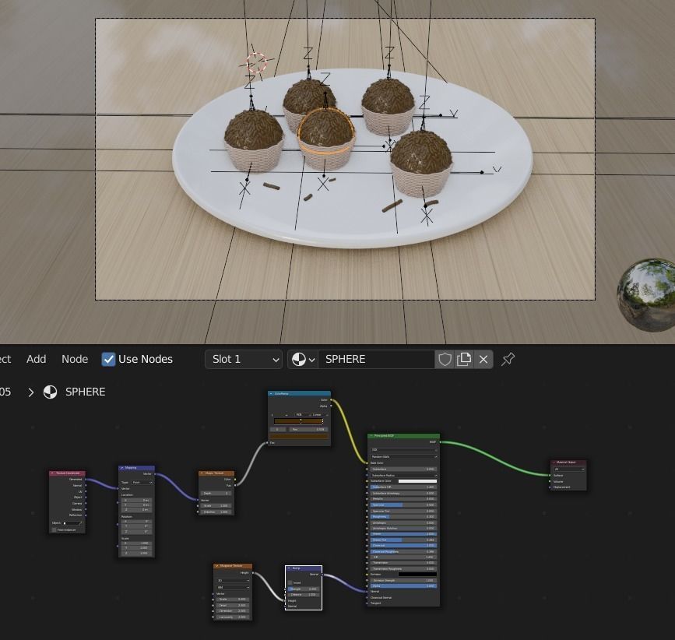The image size is (675, 640).
Task: Click Mapping node Rotation Z field
Action: (137, 532)
